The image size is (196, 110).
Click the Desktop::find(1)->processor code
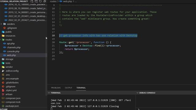click(x=101, y=46)
